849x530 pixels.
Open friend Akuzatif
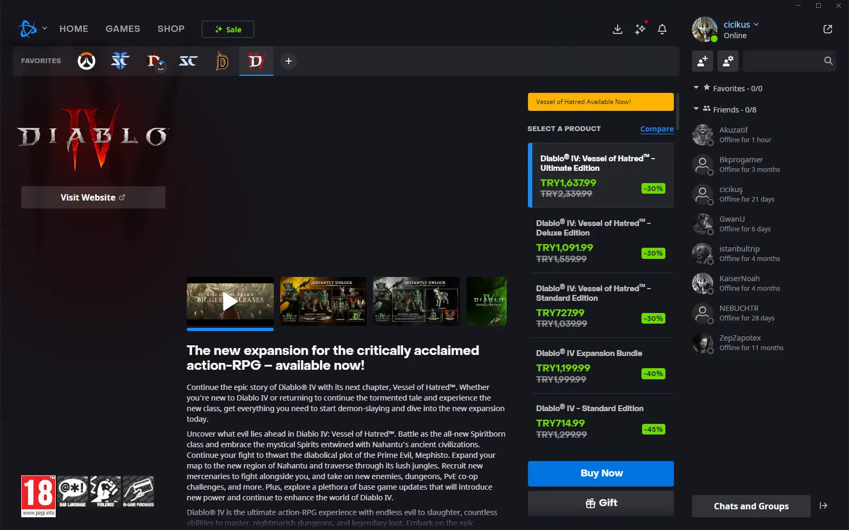764,135
